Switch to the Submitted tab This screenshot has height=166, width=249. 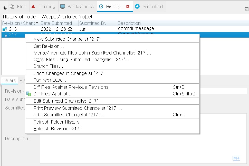(x=149, y=7)
